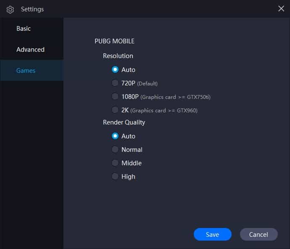Viewport: 290px width, 249px height.
Task: Select the 1080P resolution radio button
Action: (x=115, y=96)
